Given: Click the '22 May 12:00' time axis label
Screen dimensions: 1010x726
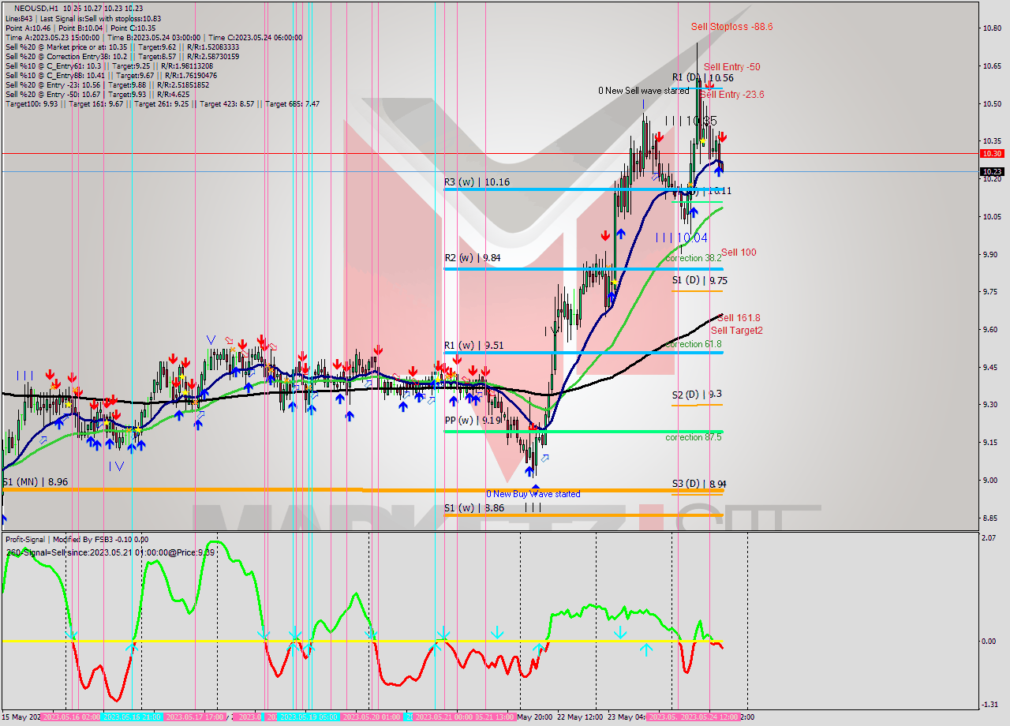Looking at the screenshot, I should coord(581,717).
